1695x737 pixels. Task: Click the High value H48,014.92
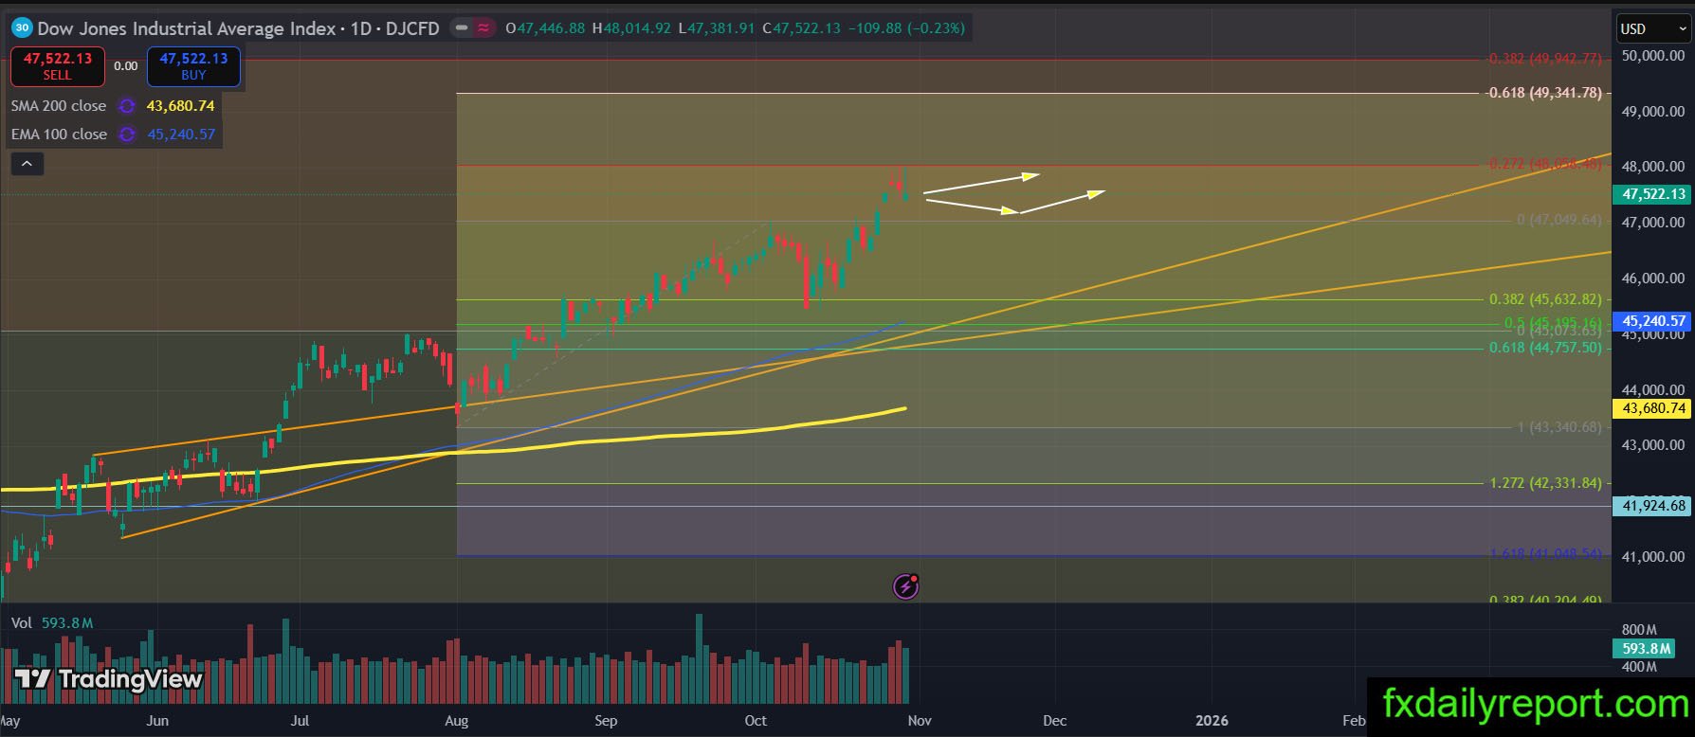point(631,28)
